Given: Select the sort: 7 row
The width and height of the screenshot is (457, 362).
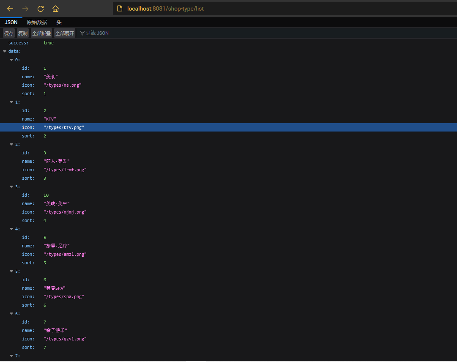Looking at the screenshot, I should point(228,347).
